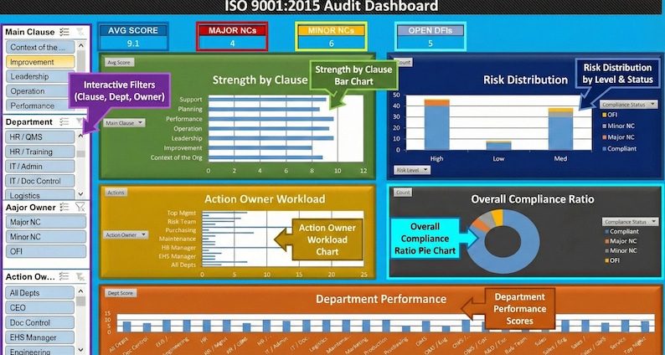Toggle the Improvement clause filter
The height and width of the screenshot is (355, 665).
(40, 62)
